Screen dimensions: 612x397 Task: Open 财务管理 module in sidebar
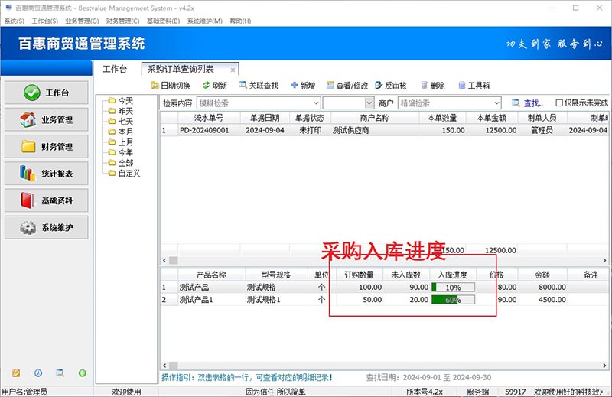pos(47,146)
